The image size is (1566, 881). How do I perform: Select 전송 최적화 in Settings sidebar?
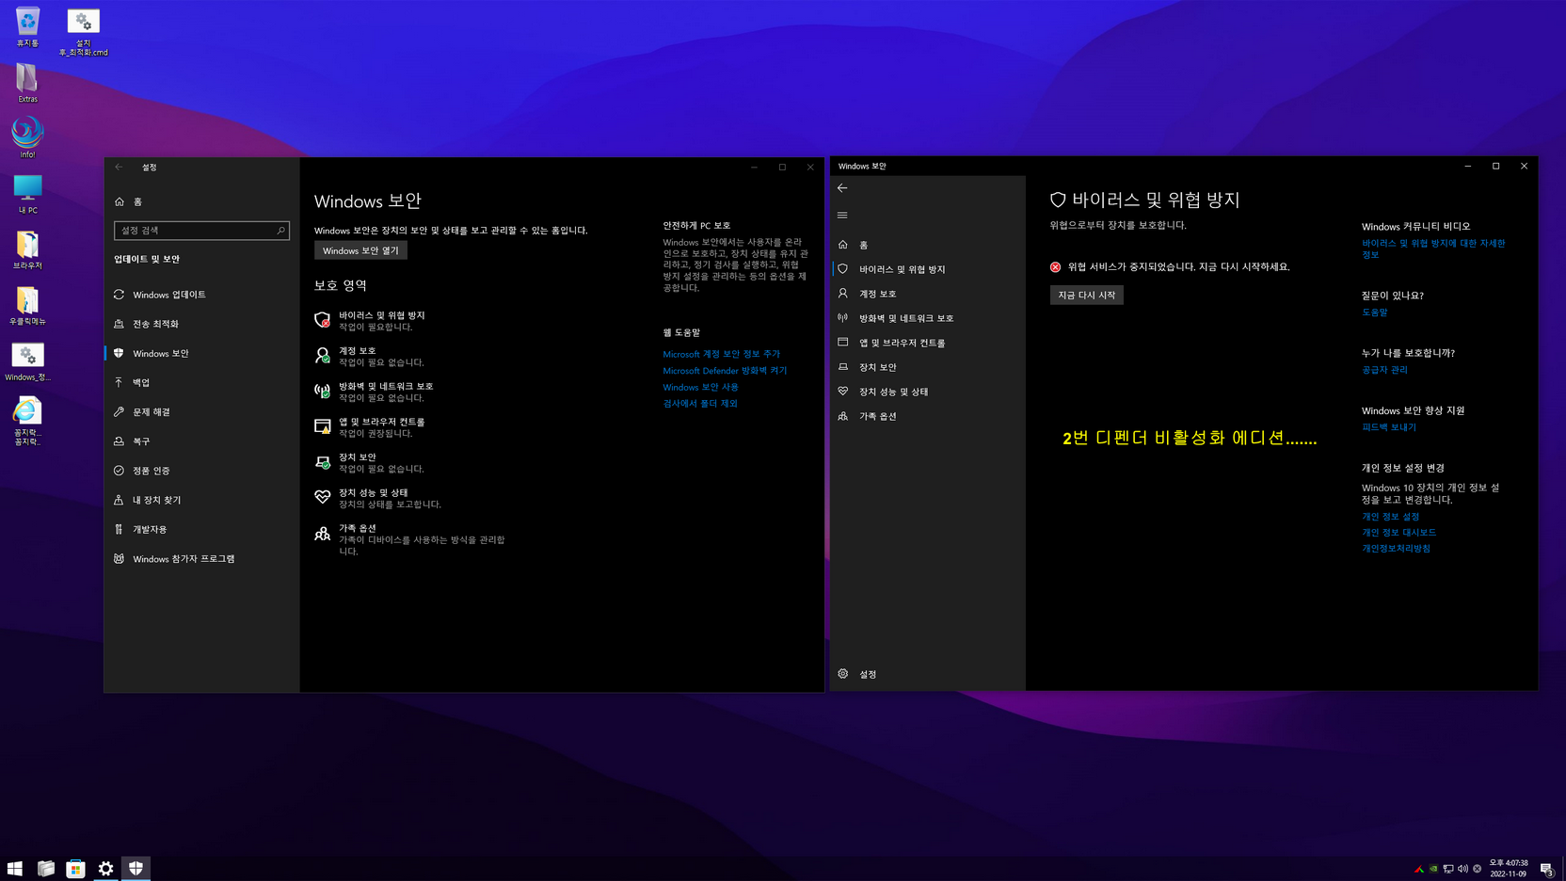tap(201, 324)
